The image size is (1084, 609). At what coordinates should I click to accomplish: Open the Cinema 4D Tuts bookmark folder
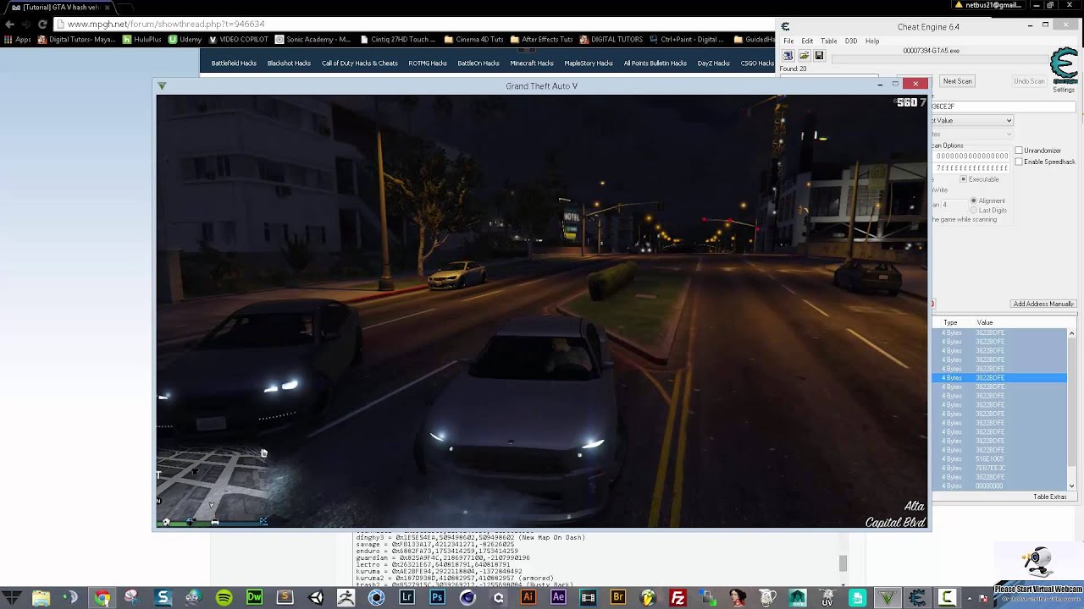coord(473,39)
